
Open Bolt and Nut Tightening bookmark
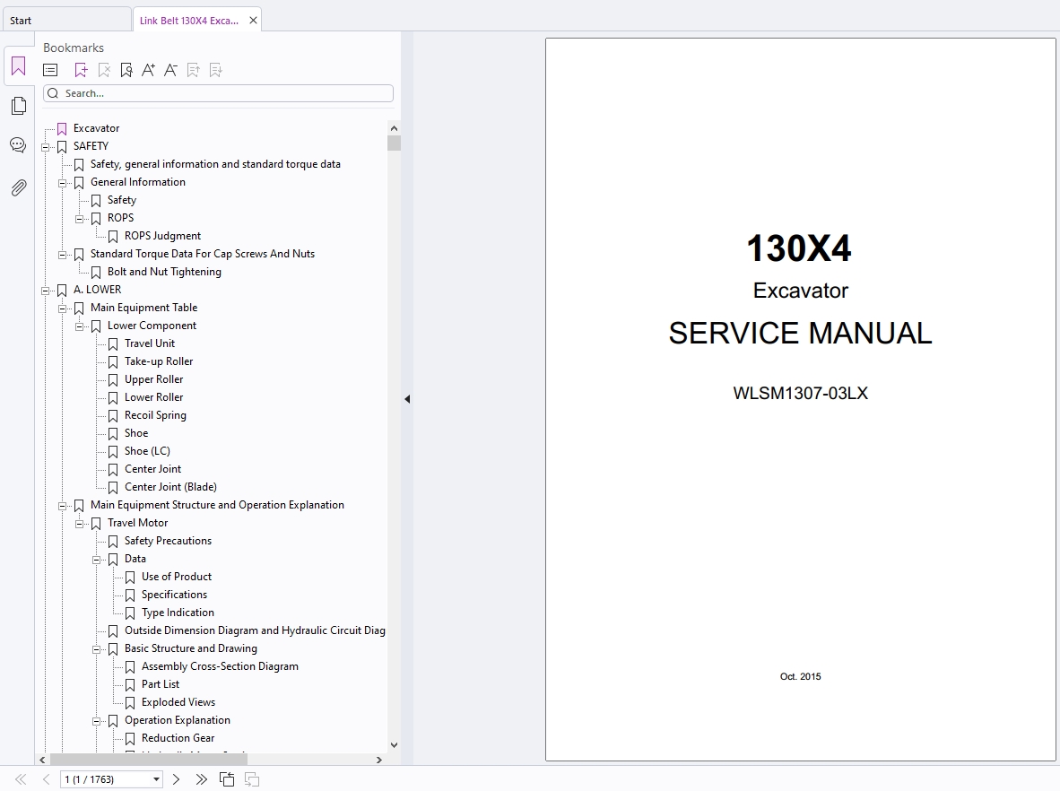tap(164, 272)
